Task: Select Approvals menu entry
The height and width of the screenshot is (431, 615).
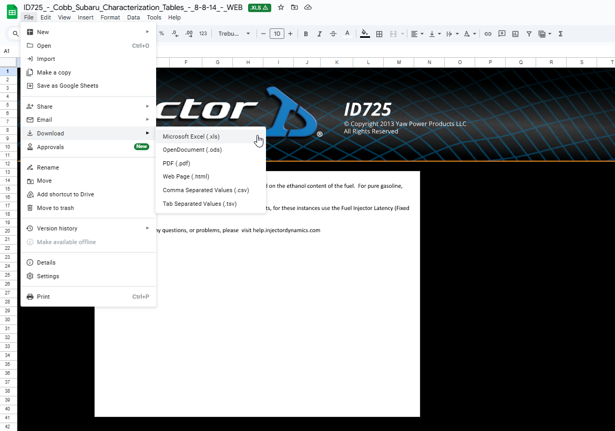Action: [x=88, y=147]
